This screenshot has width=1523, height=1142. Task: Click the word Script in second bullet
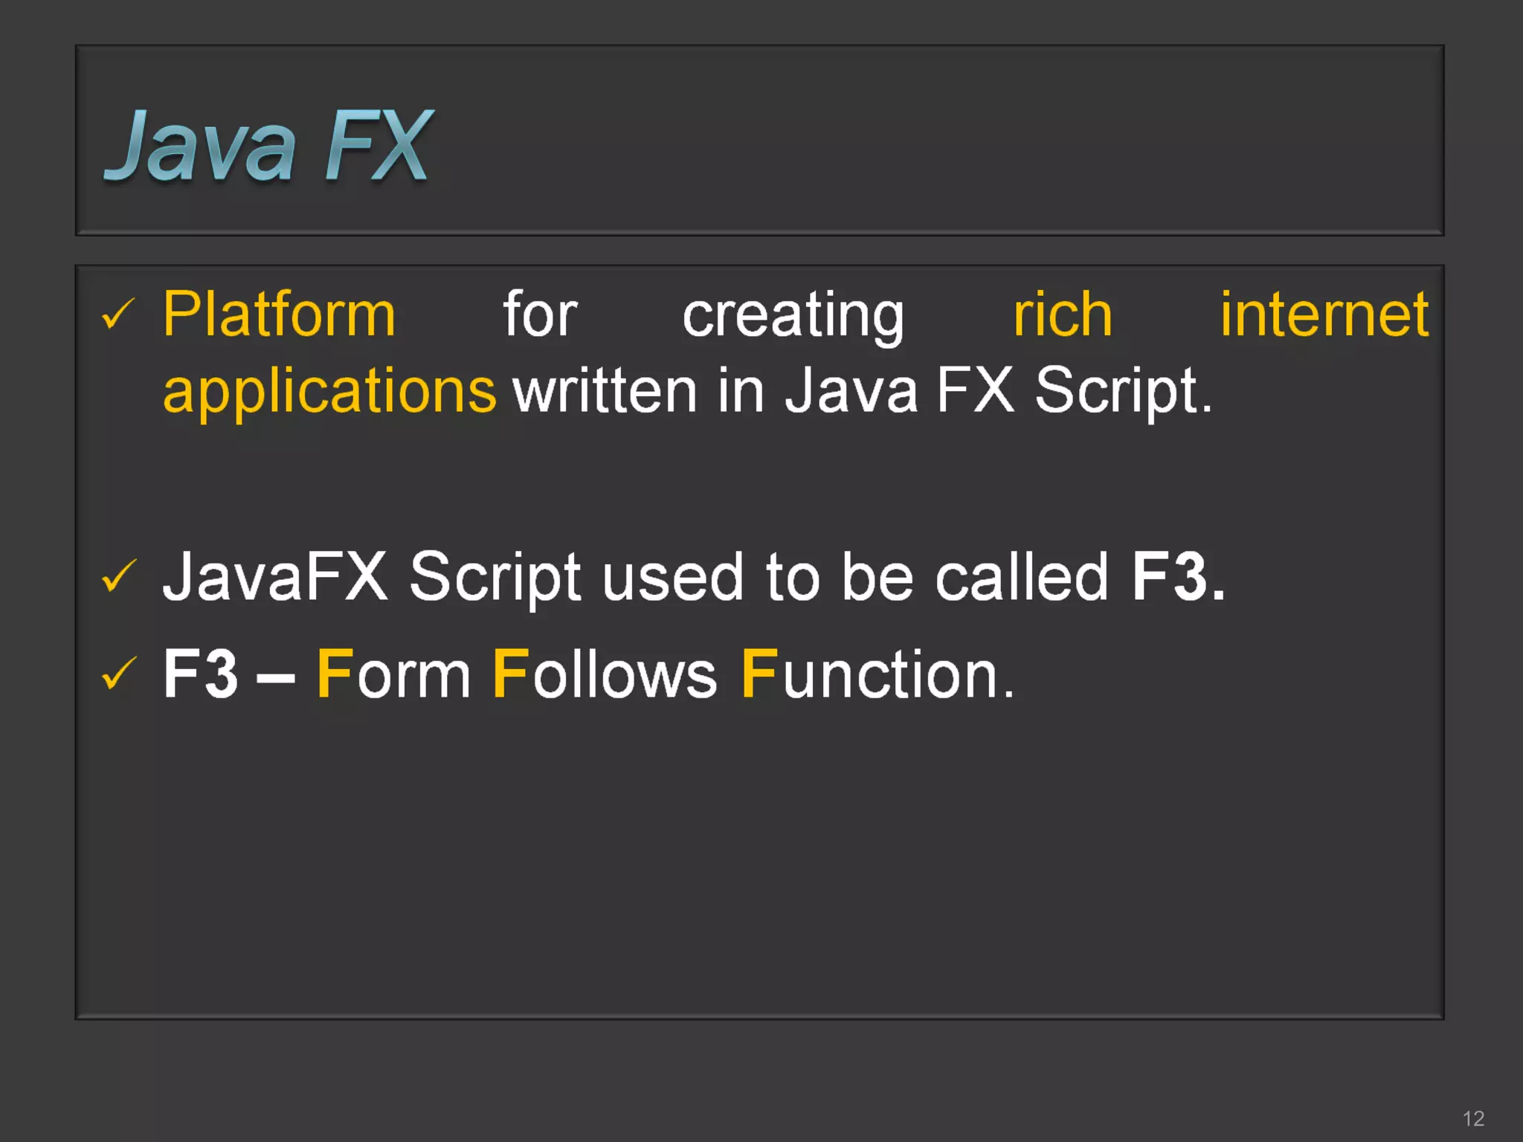(495, 578)
